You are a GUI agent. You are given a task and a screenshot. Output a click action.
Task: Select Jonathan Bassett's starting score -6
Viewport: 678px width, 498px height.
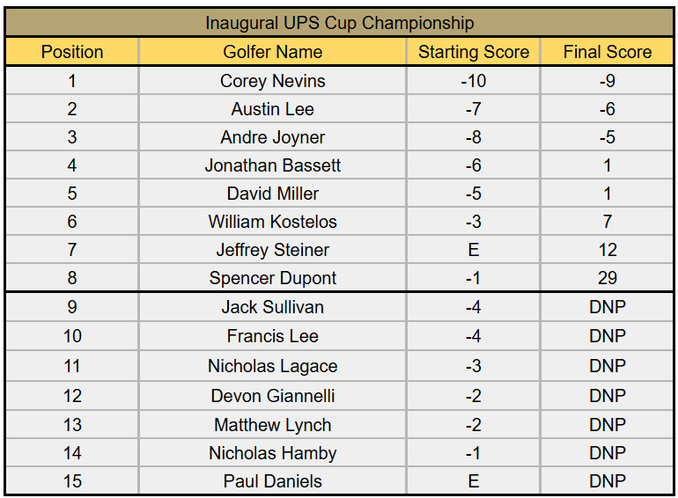(x=474, y=165)
